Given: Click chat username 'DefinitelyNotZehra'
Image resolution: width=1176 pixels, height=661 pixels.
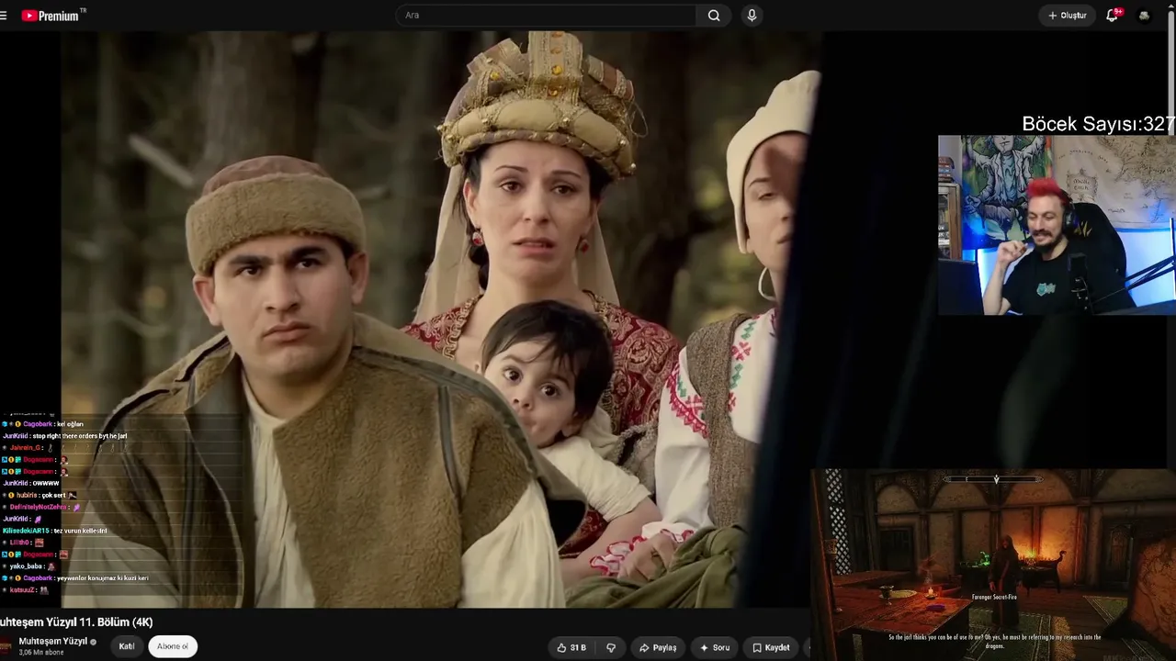Looking at the screenshot, I should pyautogui.click(x=39, y=507).
